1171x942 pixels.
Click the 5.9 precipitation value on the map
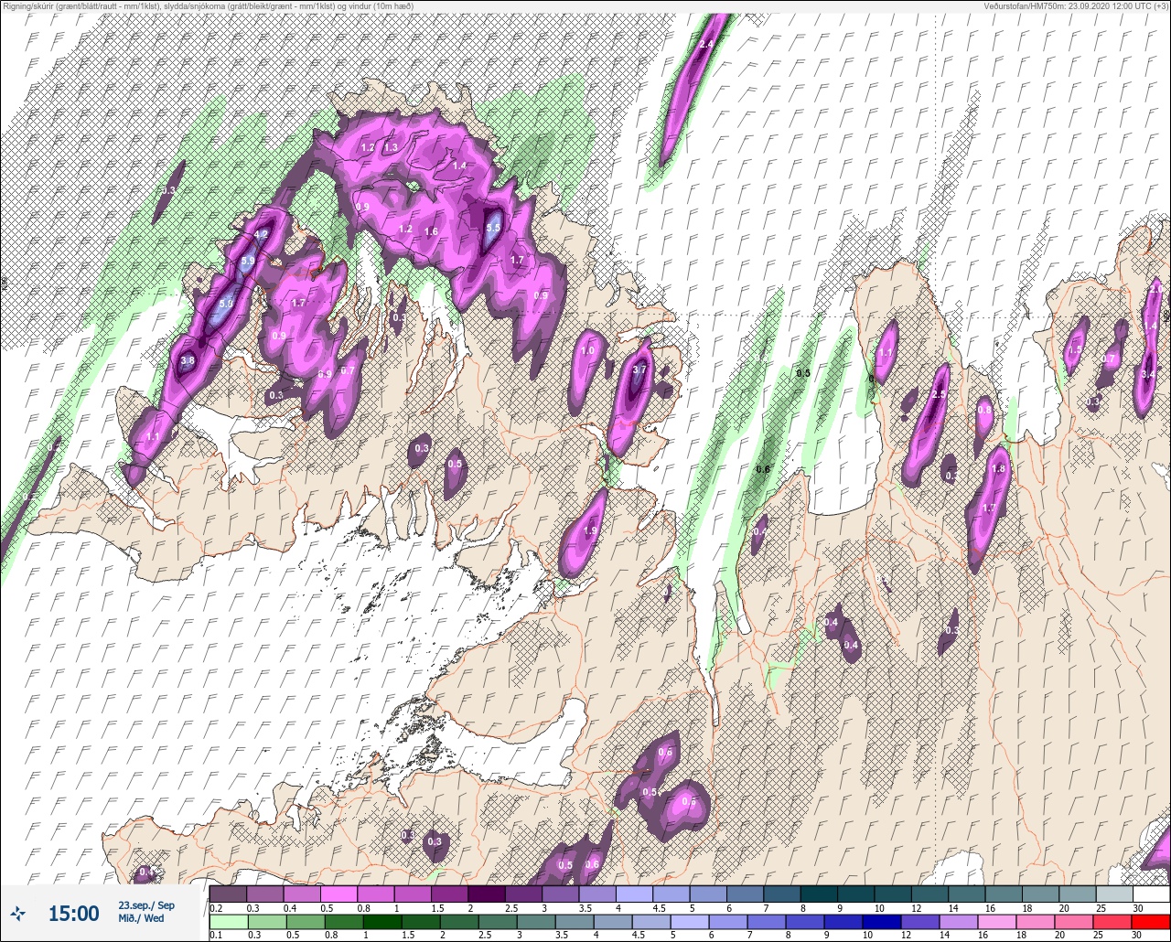coord(248,262)
